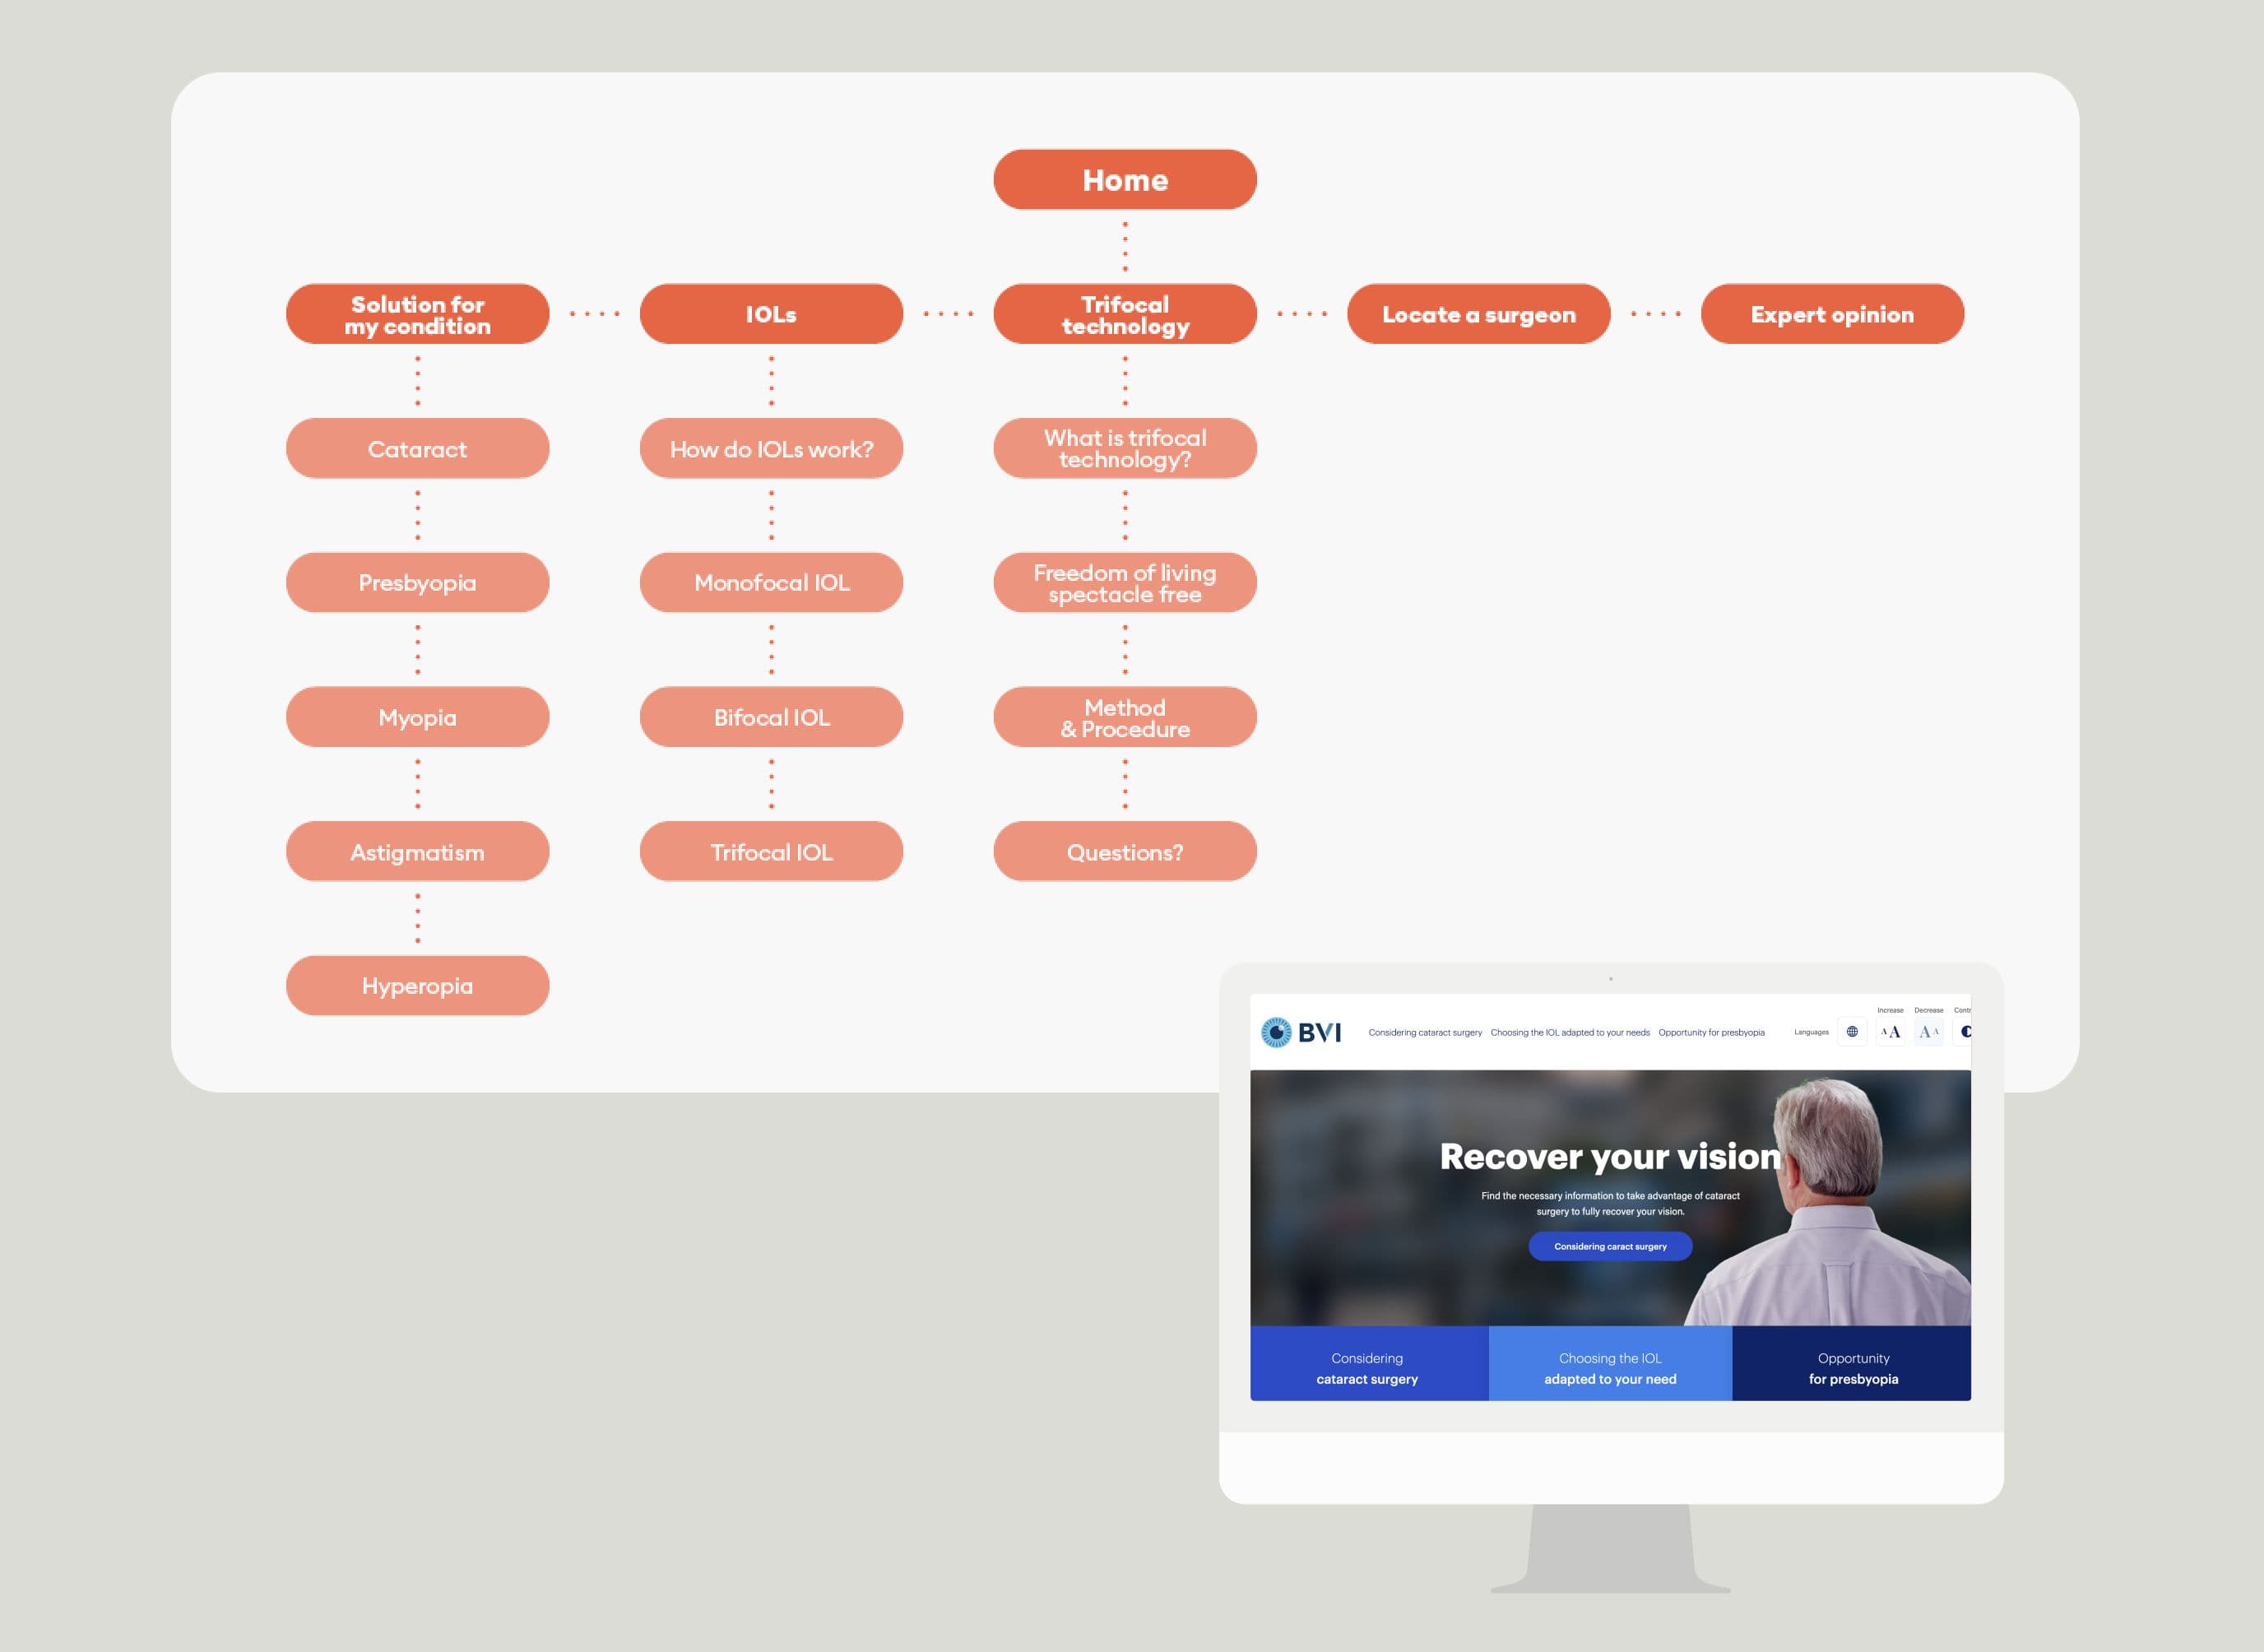Click the Hyperopia node
This screenshot has height=1652, width=2264.
[x=417, y=986]
